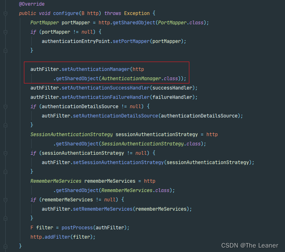The height and width of the screenshot is (252, 285).
Task: Click the CSDN @The Leaner watermark
Action: pos(250,246)
